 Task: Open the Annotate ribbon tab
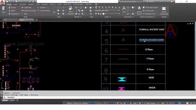(23, 4)
